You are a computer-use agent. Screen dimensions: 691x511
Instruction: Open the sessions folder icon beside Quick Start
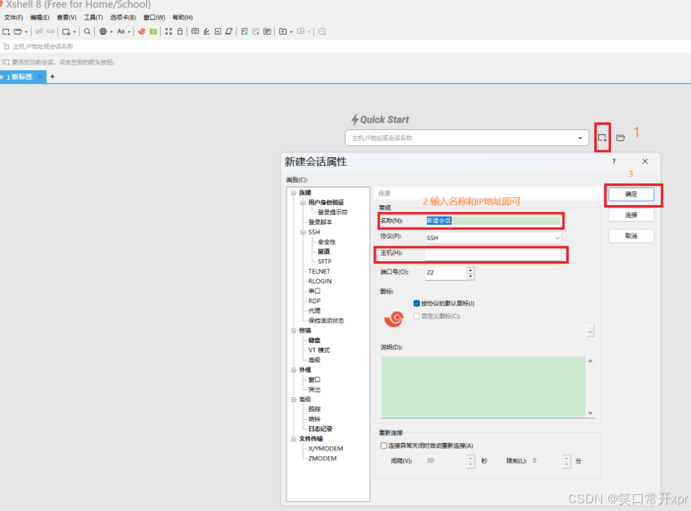621,138
